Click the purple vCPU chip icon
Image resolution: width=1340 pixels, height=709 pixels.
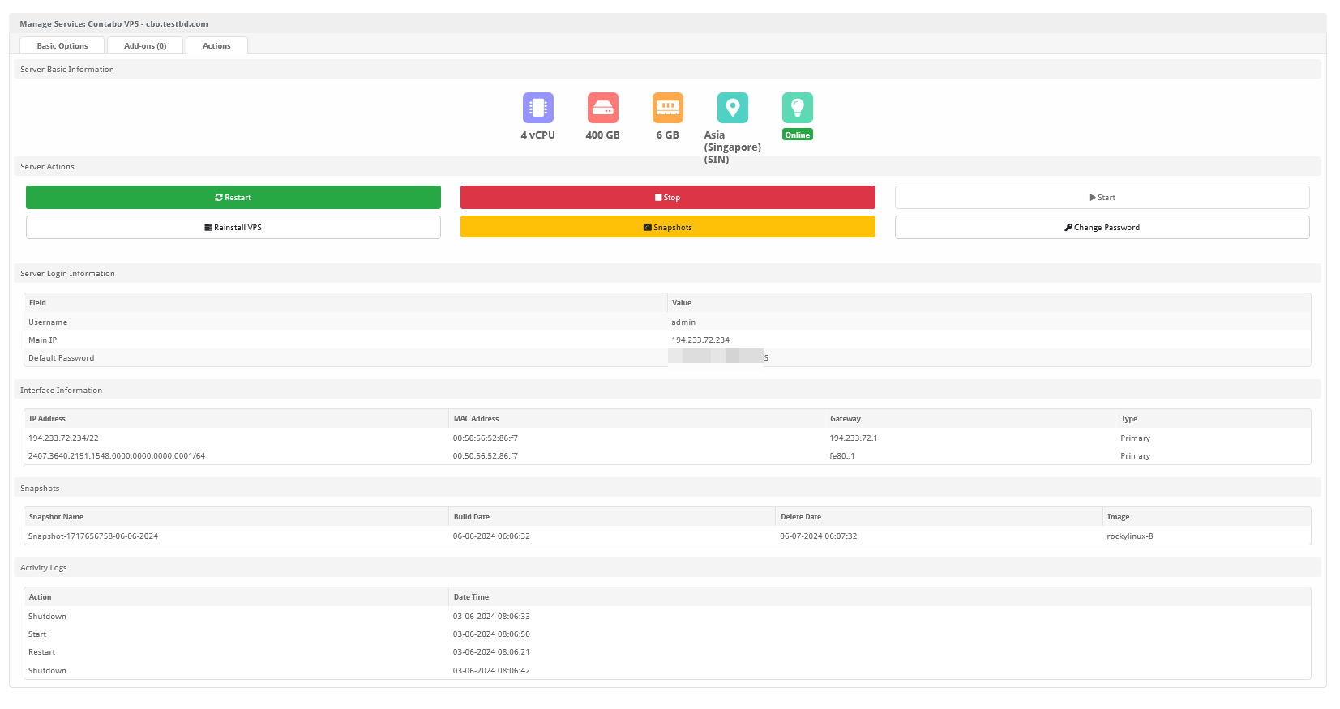pyautogui.click(x=537, y=108)
